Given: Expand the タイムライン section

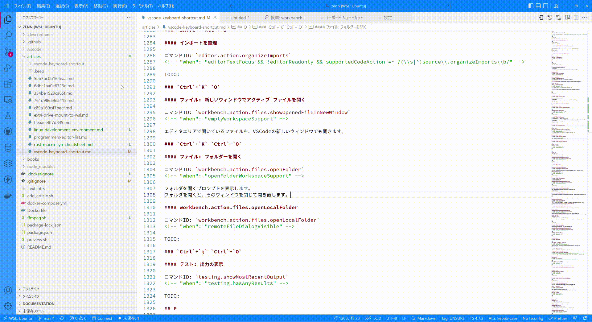Looking at the screenshot, I should [x=76, y=296].
